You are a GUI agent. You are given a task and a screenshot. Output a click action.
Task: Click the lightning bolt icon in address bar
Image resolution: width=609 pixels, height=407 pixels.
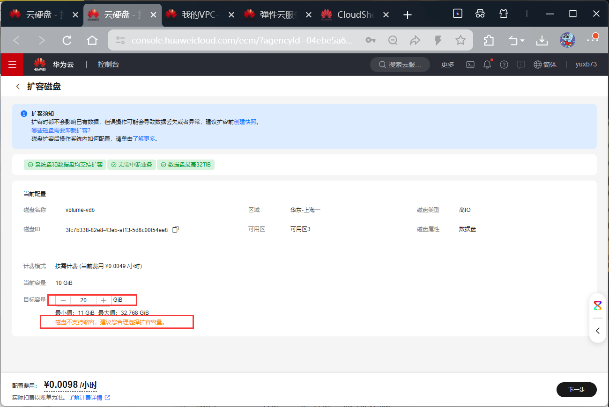point(438,41)
